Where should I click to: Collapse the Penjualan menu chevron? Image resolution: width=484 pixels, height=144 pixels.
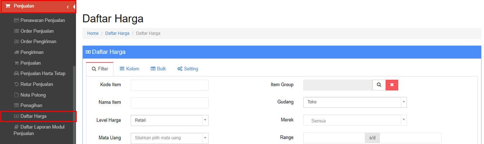click(x=68, y=6)
